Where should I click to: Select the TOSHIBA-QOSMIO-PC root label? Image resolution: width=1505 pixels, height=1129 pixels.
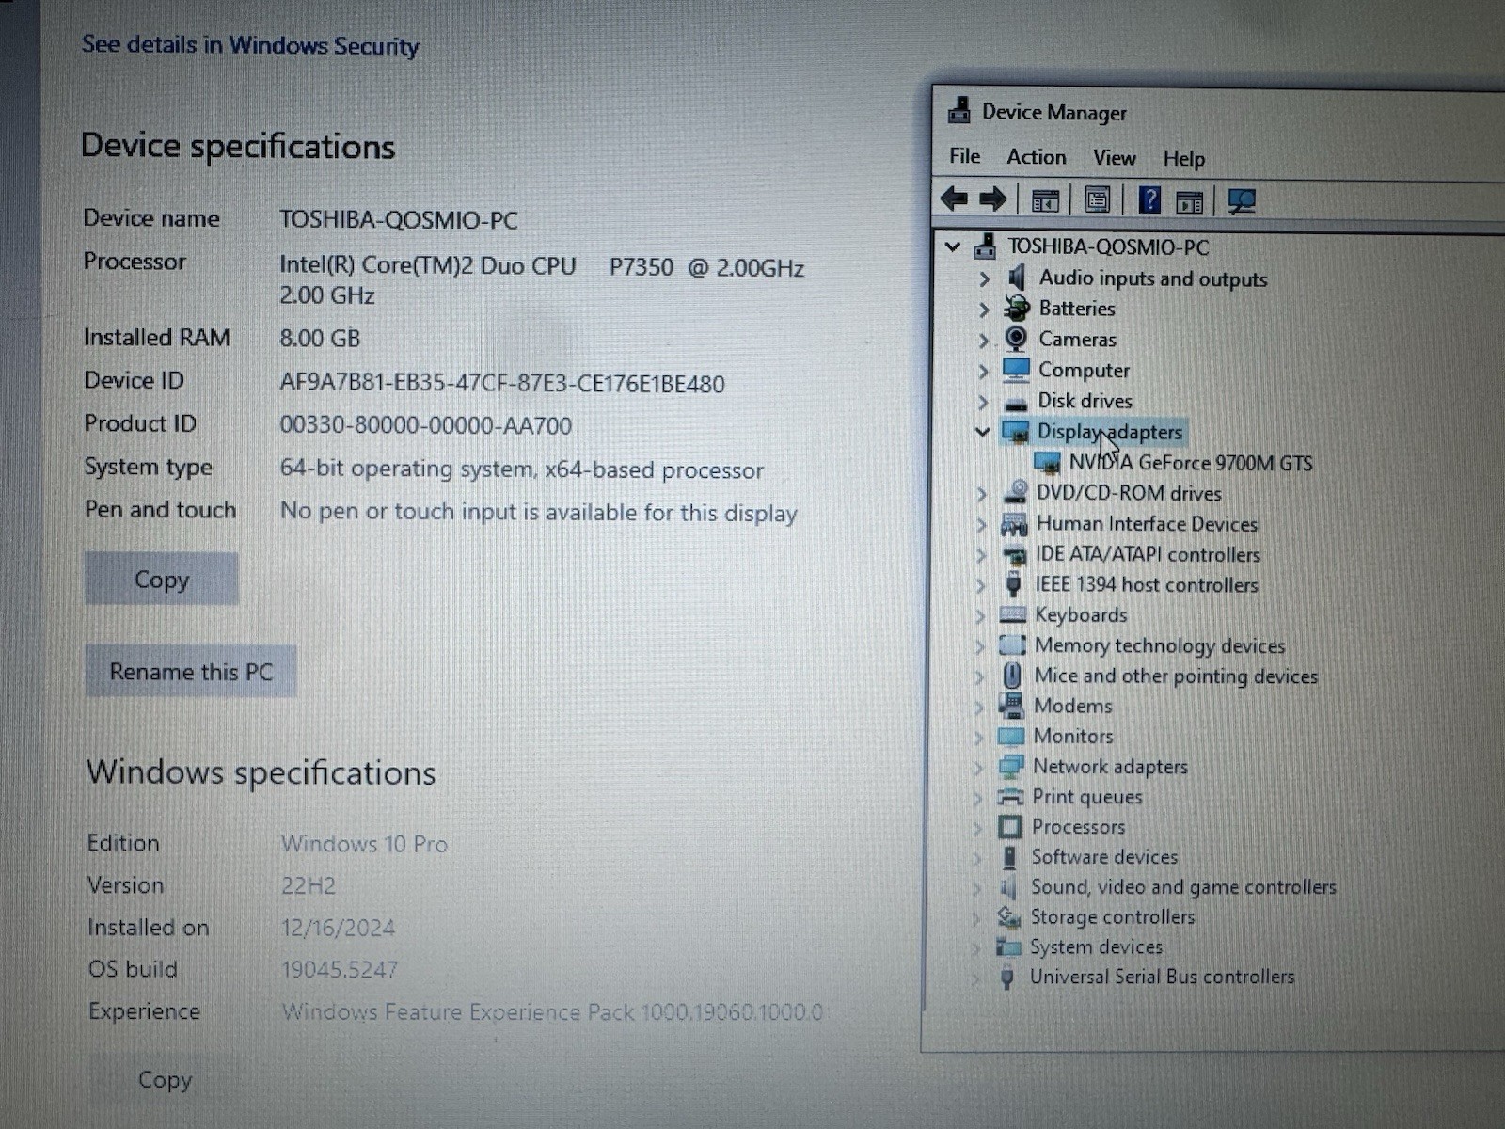(1108, 246)
